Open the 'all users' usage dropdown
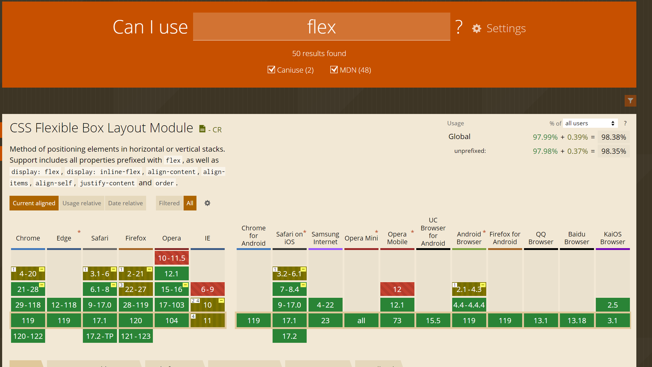 (590, 123)
